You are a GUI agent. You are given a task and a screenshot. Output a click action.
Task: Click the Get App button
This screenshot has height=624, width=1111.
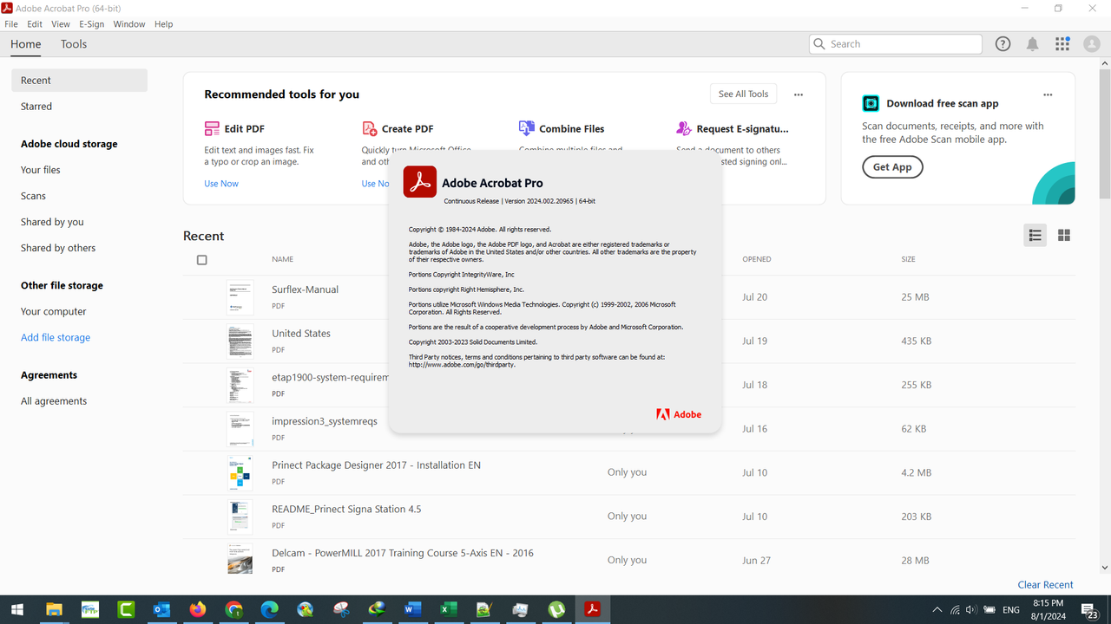[x=892, y=167]
